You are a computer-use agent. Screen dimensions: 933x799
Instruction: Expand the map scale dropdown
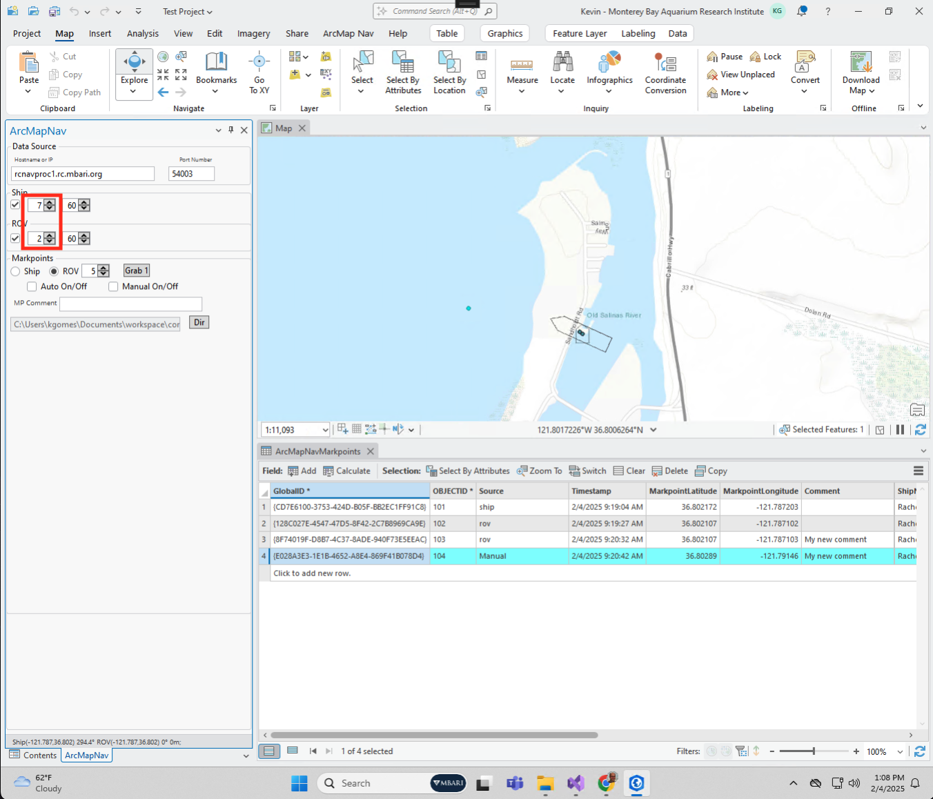click(x=325, y=430)
